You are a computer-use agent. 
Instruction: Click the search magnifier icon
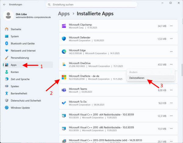tap(49, 5)
